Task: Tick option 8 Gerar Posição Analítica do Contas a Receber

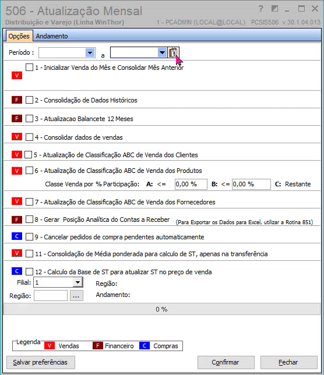Action: [x=30, y=220]
